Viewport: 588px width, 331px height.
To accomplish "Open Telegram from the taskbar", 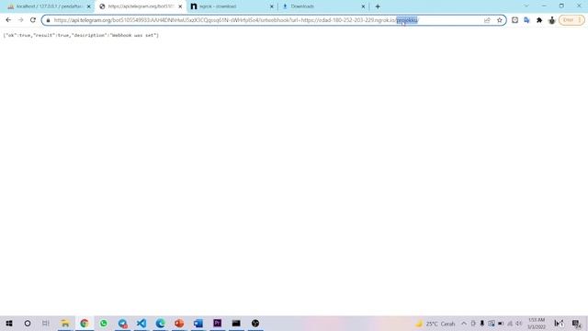I will (122, 323).
